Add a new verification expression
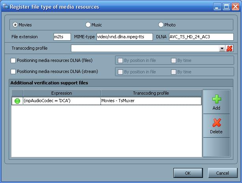The image size is (242, 183). tap(216, 102)
